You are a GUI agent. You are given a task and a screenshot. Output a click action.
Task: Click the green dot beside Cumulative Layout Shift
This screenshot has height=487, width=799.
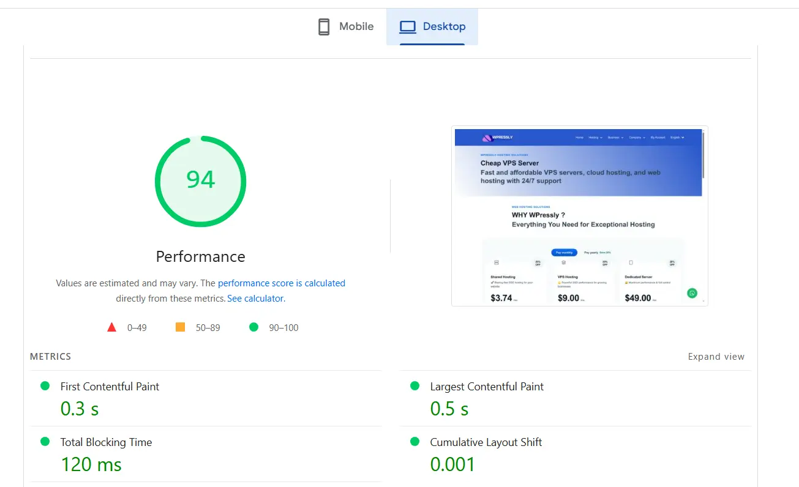point(415,441)
